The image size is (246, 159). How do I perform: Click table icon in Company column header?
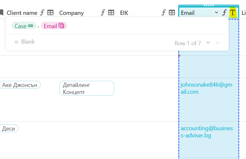coord(111,13)
